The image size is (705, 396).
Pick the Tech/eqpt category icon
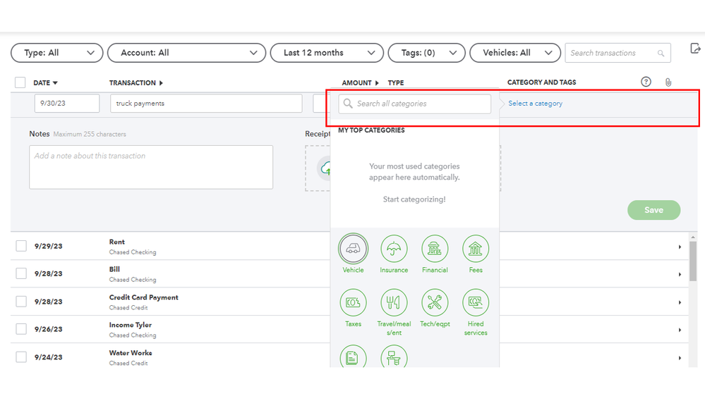(x=435, y=303)
